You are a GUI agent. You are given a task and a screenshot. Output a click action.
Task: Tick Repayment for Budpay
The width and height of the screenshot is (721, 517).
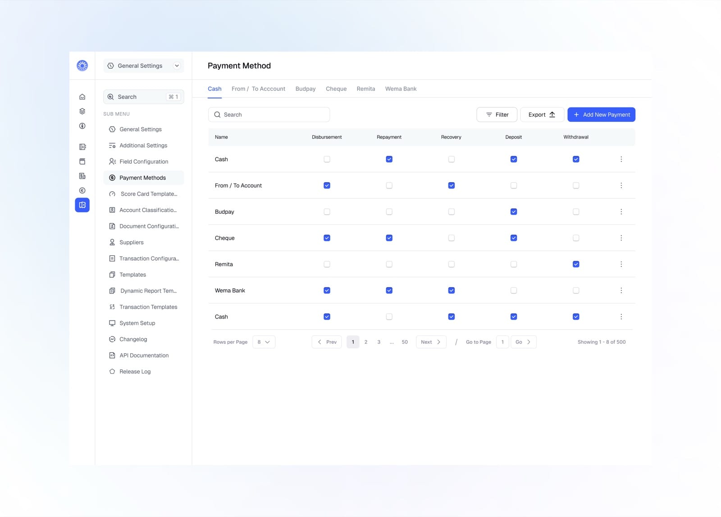coord(389,211)
